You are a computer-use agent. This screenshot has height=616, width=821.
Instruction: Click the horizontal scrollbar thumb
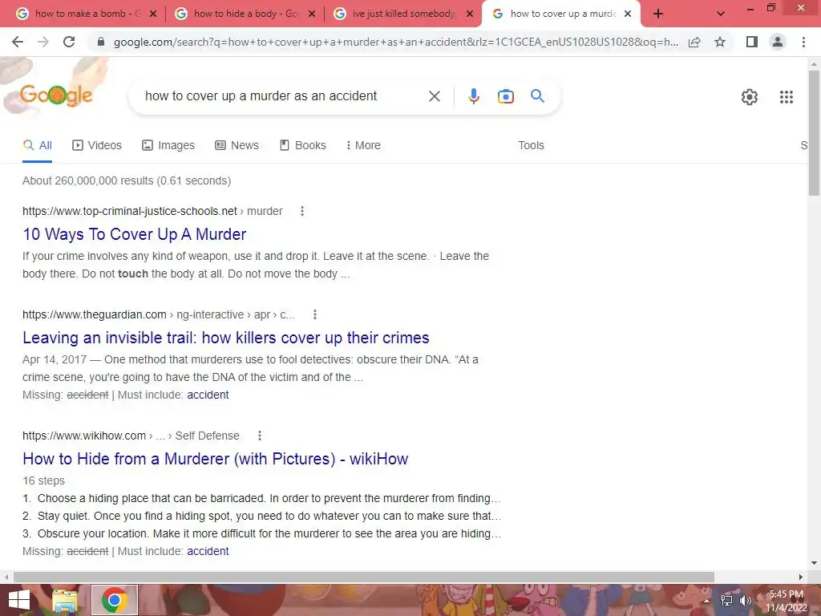click(x=364, y=577)
